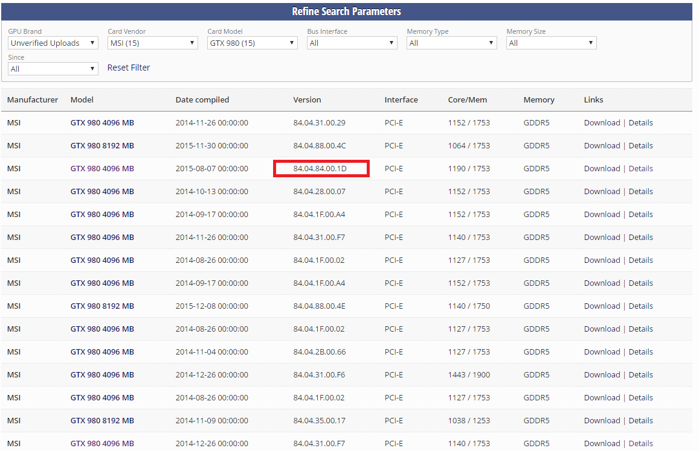Open Details for version 84.04.84.00.1D

pos(640,169)
